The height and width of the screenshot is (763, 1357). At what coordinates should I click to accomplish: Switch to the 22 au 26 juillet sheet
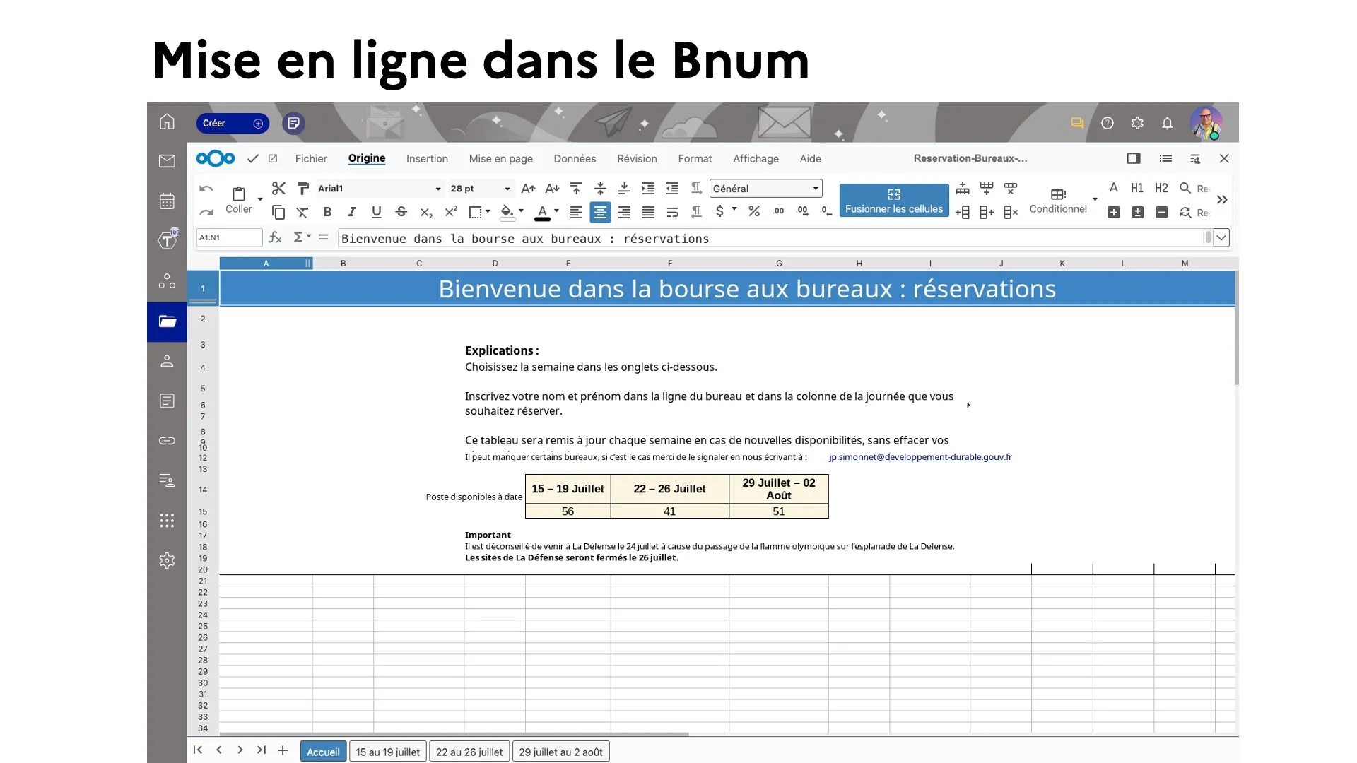coord(469,752)
